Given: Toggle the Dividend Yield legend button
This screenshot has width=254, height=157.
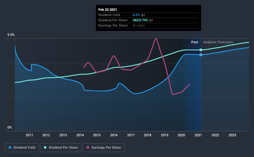Looking at the screenshot, I should click(x=22, y=148).
